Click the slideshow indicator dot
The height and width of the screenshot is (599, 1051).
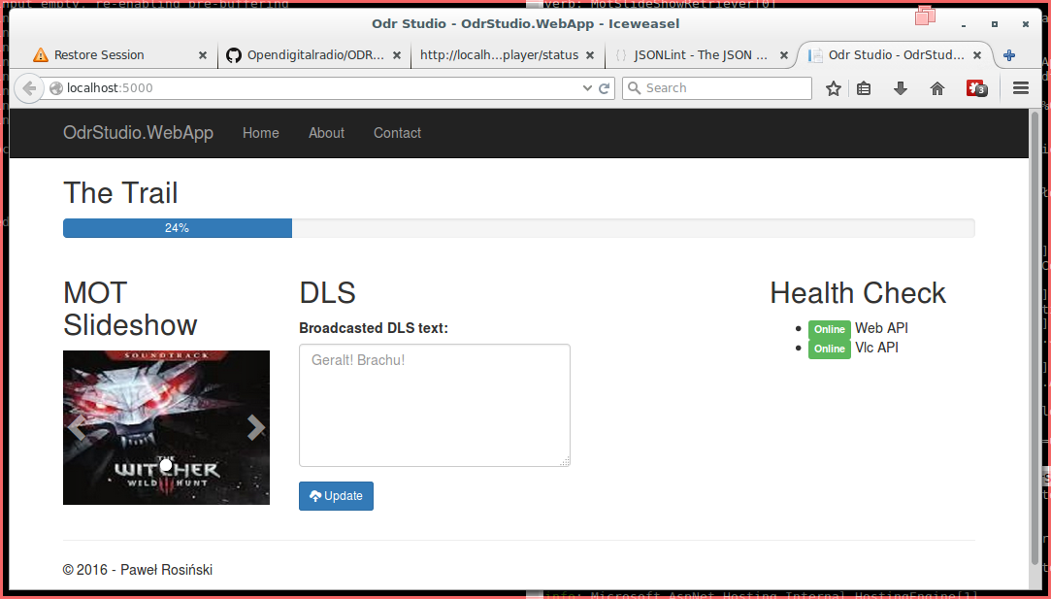pyautogui.click(x=166, y=465)
